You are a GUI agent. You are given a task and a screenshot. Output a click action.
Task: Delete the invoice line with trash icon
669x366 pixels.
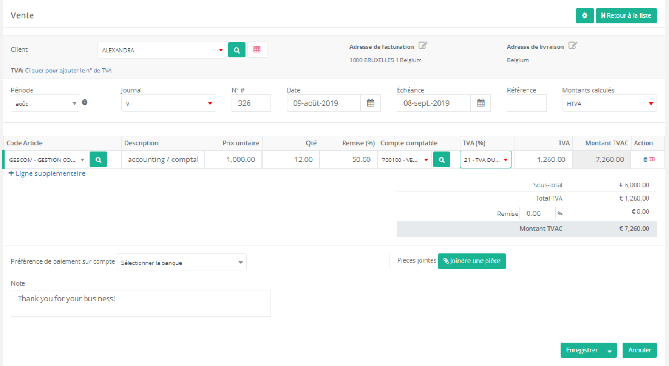click(645, 160)
